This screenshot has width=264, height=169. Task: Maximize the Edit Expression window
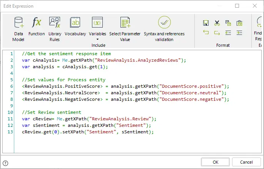[x=237, y=6]
